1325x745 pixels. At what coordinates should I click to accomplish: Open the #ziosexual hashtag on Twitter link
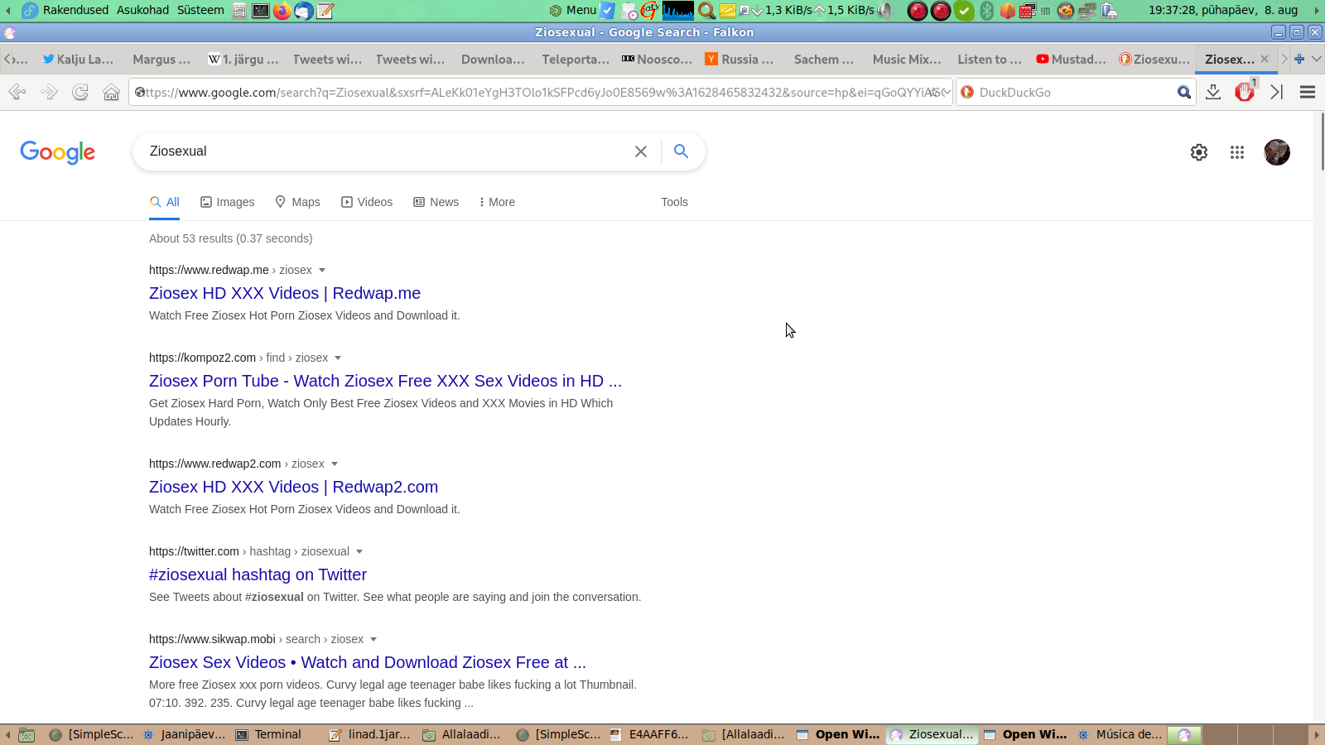(258, 574)
